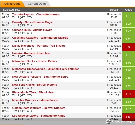This screenshot has width=135, height=125.
Task: Switch to the Current Odds tab
Action: click(37, 4)
